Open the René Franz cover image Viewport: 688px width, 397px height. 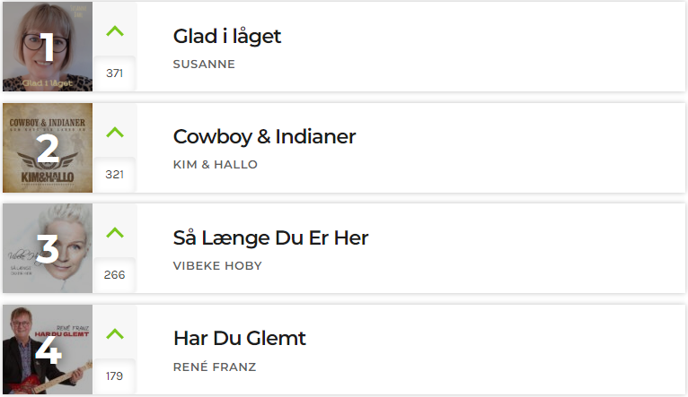(x=48, y=350)
